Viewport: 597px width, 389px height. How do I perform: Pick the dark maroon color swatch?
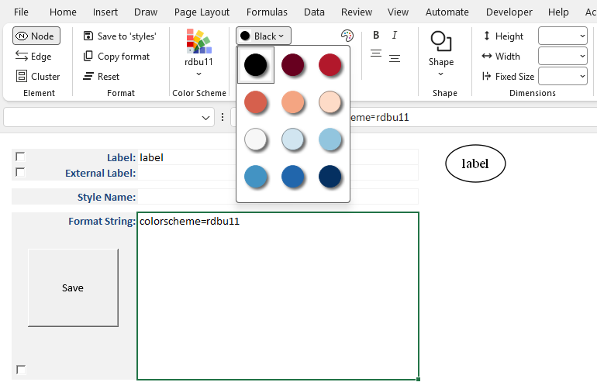point(293,65)
